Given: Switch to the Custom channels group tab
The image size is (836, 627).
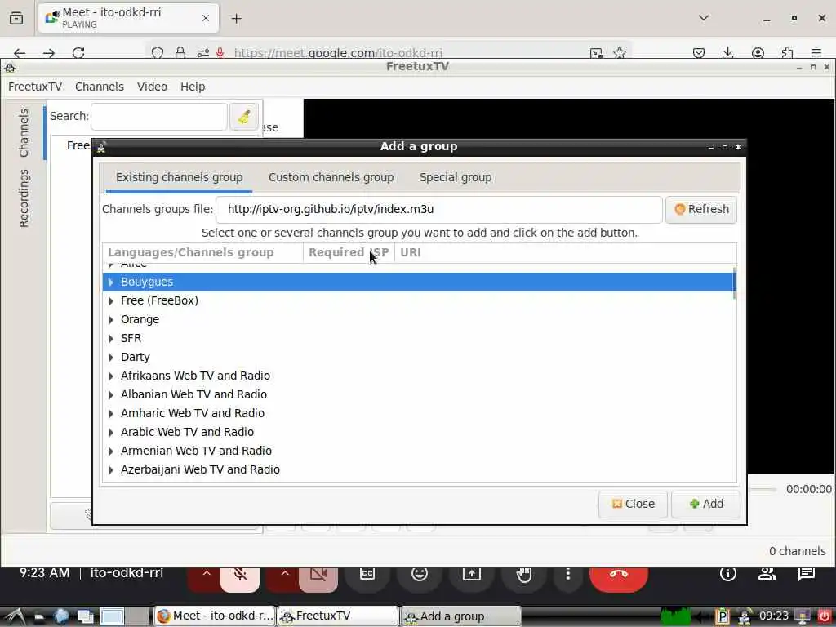Looking at the screenshot, I should [x=331, y=177].
